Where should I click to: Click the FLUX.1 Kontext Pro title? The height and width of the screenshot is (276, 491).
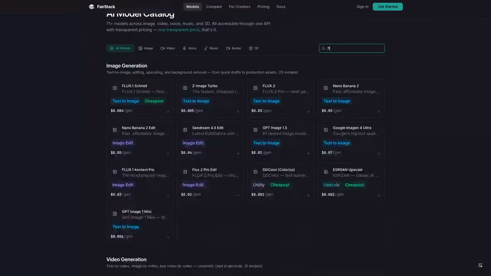pyautogui.click(x=138, y=170)
